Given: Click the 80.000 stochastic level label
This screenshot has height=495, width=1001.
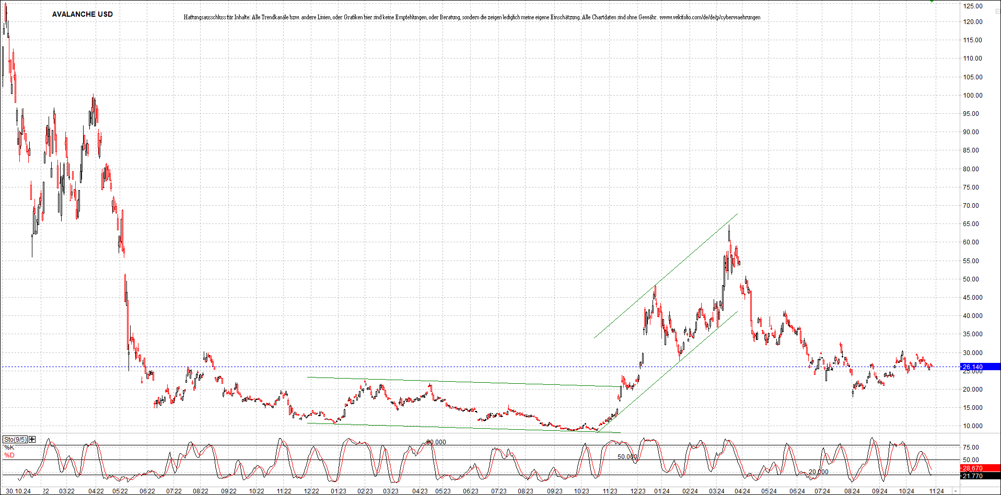Looking at the screenshot, I should point(436,442).
